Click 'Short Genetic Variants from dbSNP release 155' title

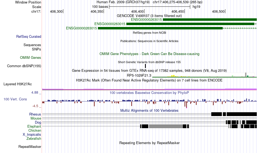click(x=149, y=62)
